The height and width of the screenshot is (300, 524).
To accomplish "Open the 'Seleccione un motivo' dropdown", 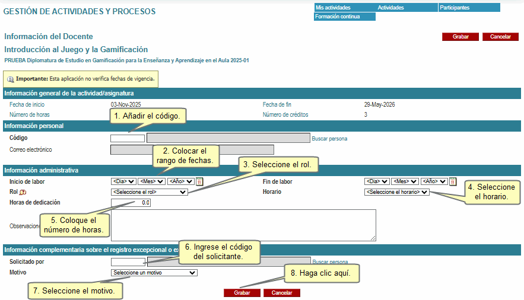I will [x=154, y=273].
